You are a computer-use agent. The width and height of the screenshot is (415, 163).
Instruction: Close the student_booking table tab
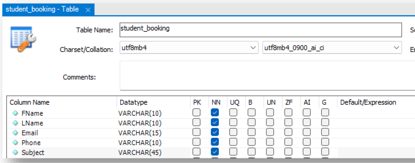(x=88, y=10)
